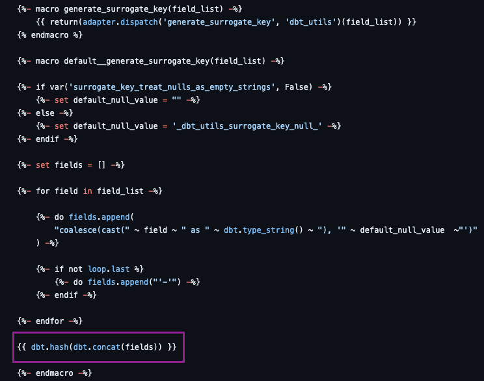Image resolution: width=484 pixels, height=381 pixels.
Task: Click the 'generate_surrogate_key' string in dispatch call
Action: tap(219, 22)
